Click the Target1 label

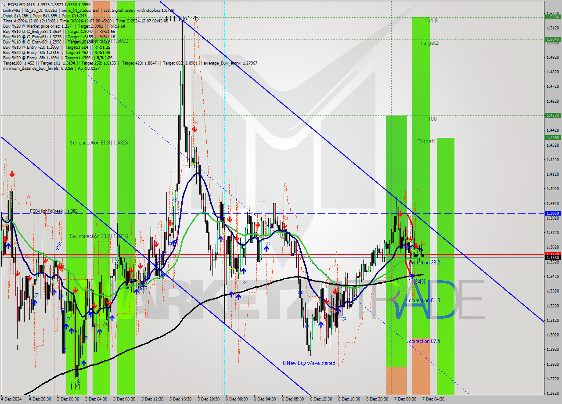[427, 141]
